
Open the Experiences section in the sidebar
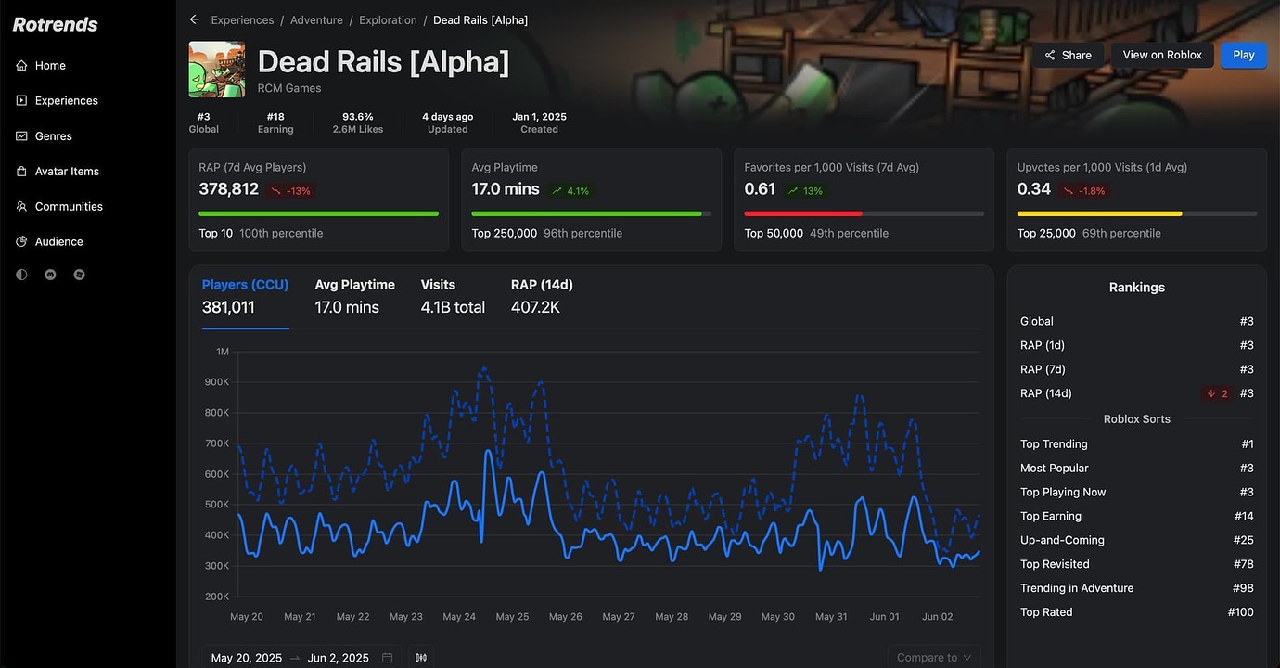click(65, 100)
